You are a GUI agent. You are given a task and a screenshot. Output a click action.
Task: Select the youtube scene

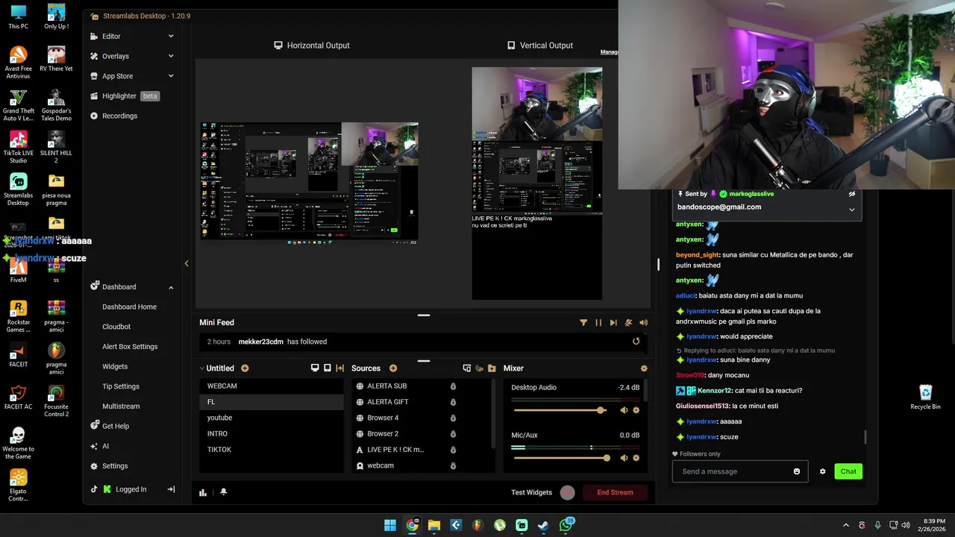[x=272, y=418]
